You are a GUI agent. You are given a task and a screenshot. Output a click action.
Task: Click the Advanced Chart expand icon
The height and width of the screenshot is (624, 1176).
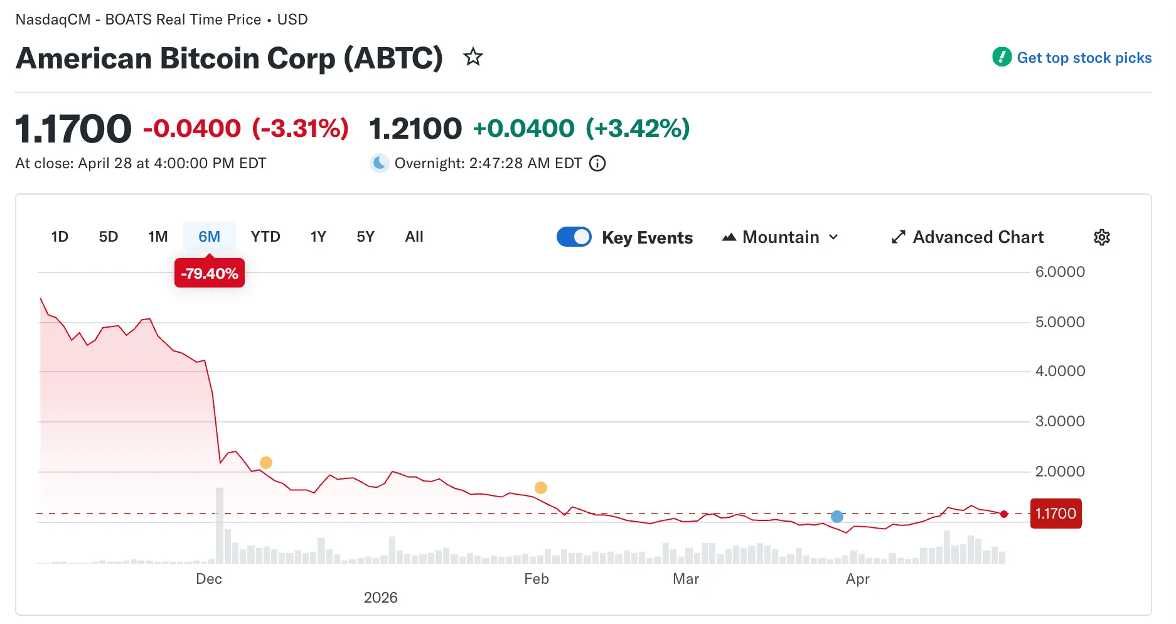[899, 237]
